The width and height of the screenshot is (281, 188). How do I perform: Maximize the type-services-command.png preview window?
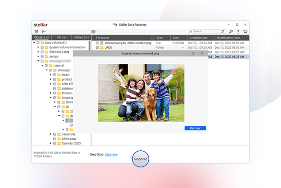click(193, 53)
